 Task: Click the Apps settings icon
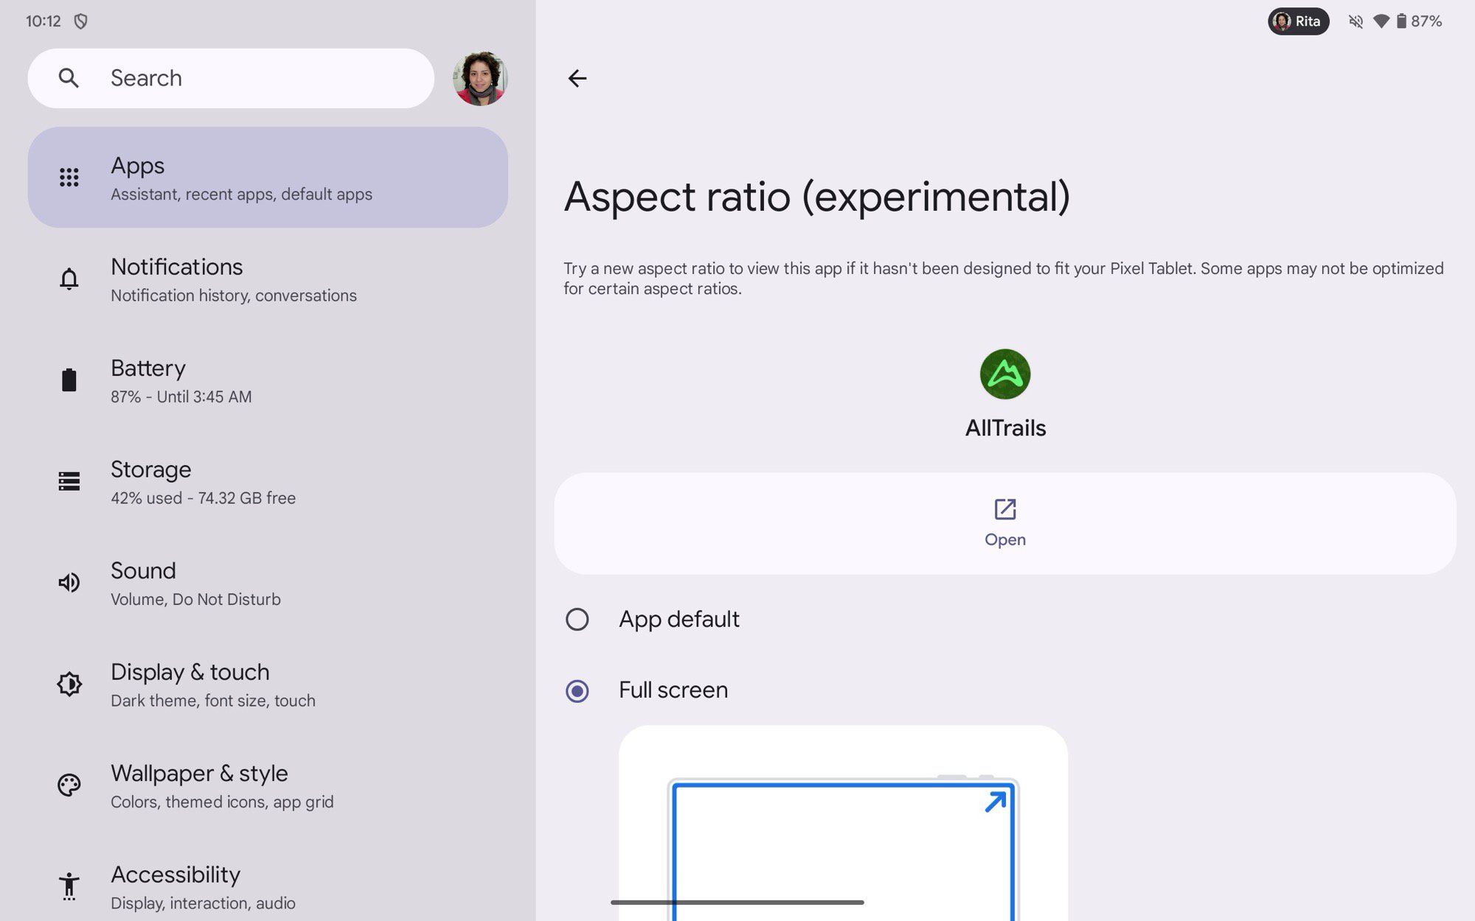click(68, 177)
